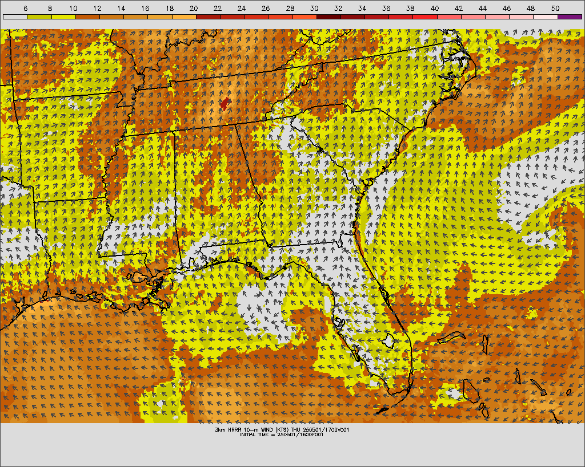Click the maroon swatch between 30 and 32
Viewport: 585px width, 467px height.
[328, 17]
